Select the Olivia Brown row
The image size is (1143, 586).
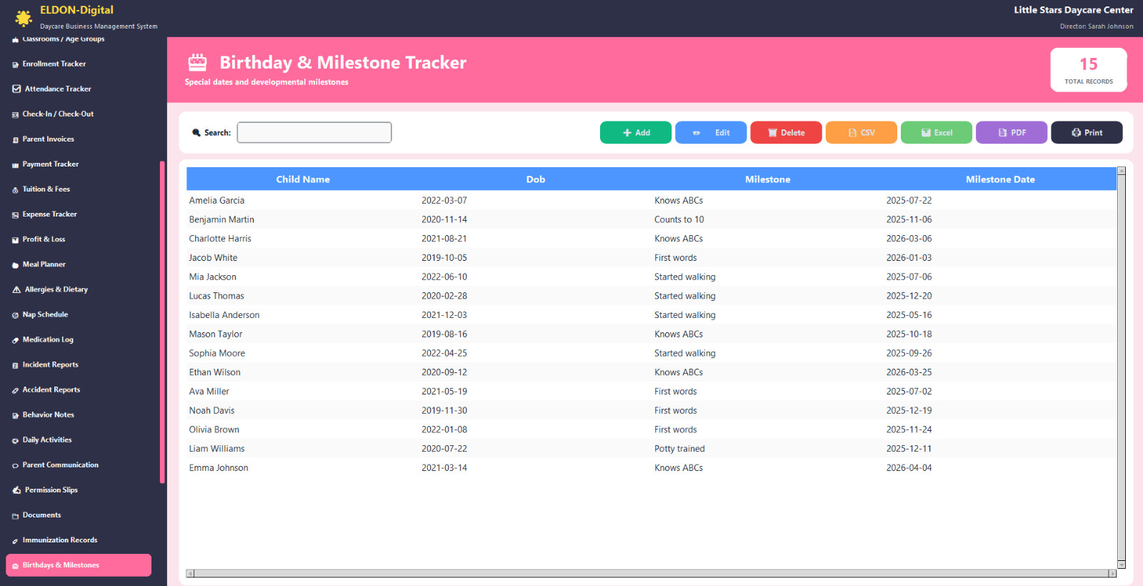(x=652, y=429)
